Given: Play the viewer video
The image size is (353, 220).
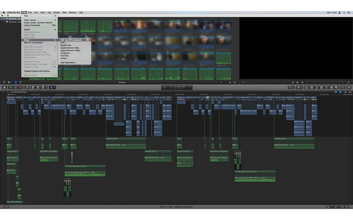Looking at the screenshot, I should 297,82.
